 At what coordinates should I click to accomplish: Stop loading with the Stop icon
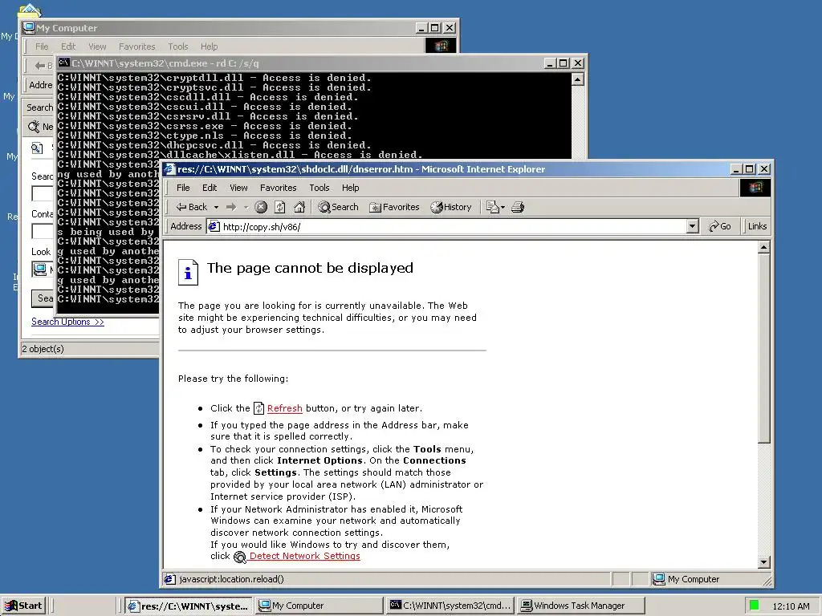click(x=261, y=207)
